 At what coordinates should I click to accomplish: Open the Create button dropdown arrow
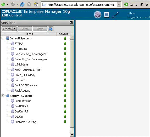pos(15,29)
